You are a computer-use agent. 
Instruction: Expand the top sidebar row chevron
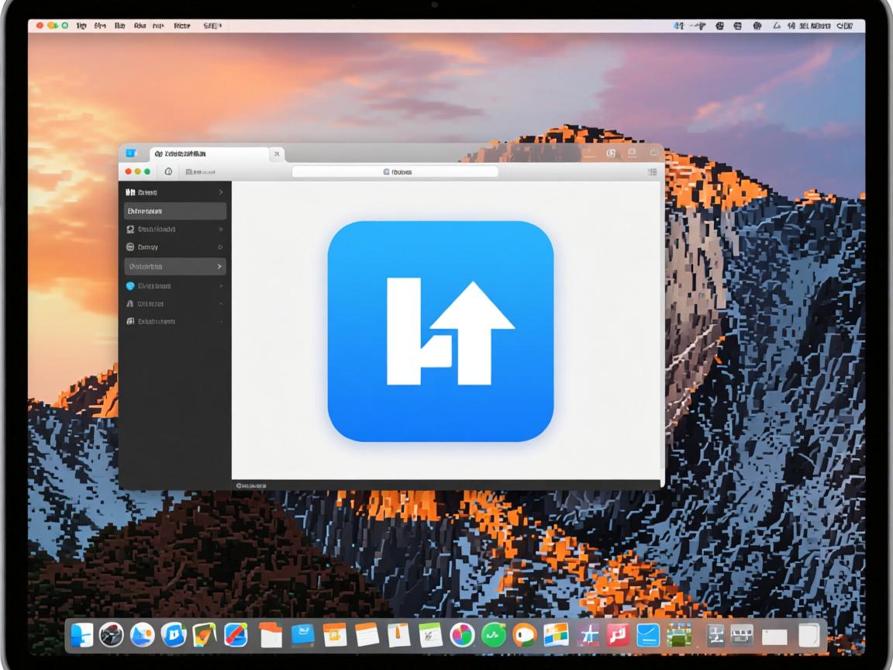[220, 192]
